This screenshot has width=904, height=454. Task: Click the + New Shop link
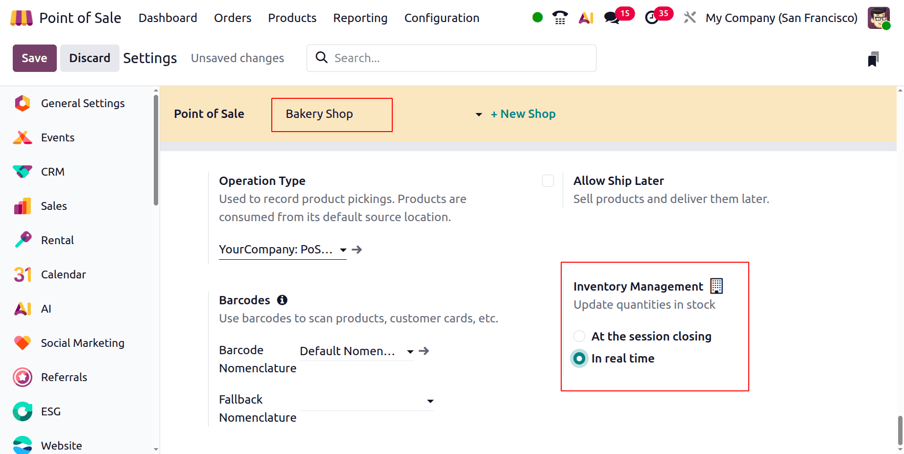(x=523, y=114)
